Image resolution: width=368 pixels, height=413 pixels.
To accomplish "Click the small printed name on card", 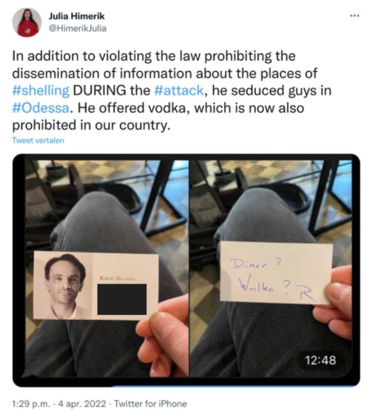I will click(x=117, y=278).
